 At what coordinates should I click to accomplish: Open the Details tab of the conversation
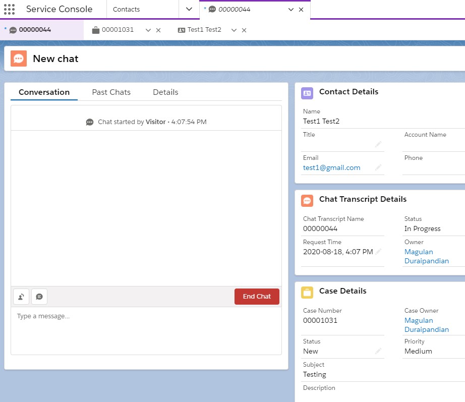click(165, 92)
